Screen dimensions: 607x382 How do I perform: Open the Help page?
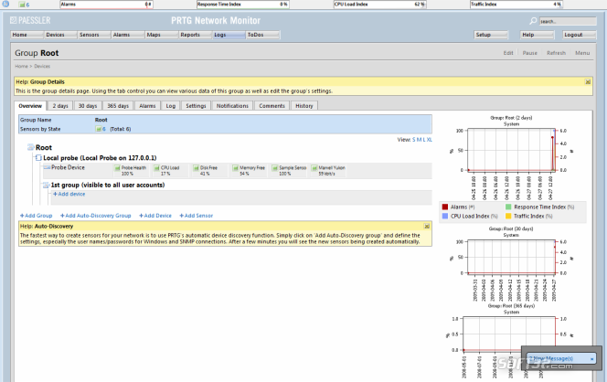(x=537, y=35)
